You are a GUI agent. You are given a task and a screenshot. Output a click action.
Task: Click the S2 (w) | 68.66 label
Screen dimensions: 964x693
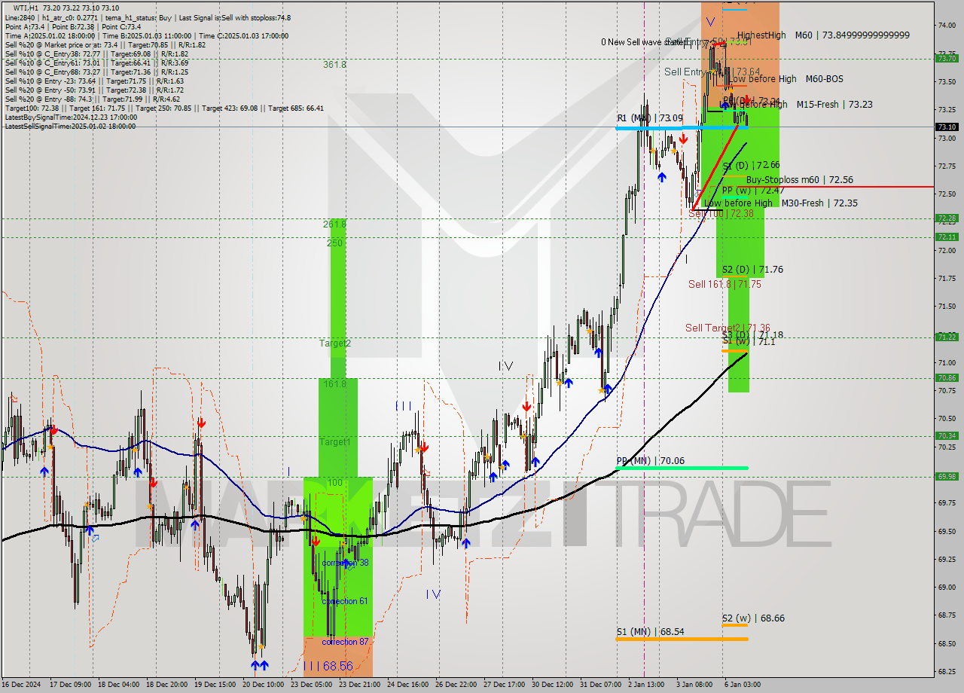(x=753, y=618)
